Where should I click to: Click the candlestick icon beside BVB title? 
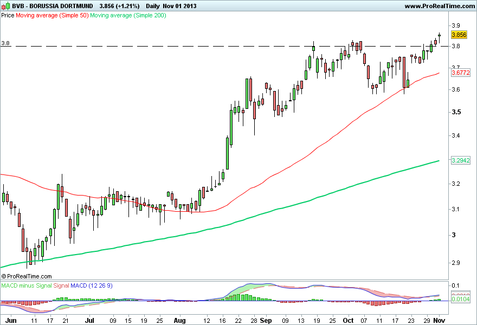[x=5, y=6]
